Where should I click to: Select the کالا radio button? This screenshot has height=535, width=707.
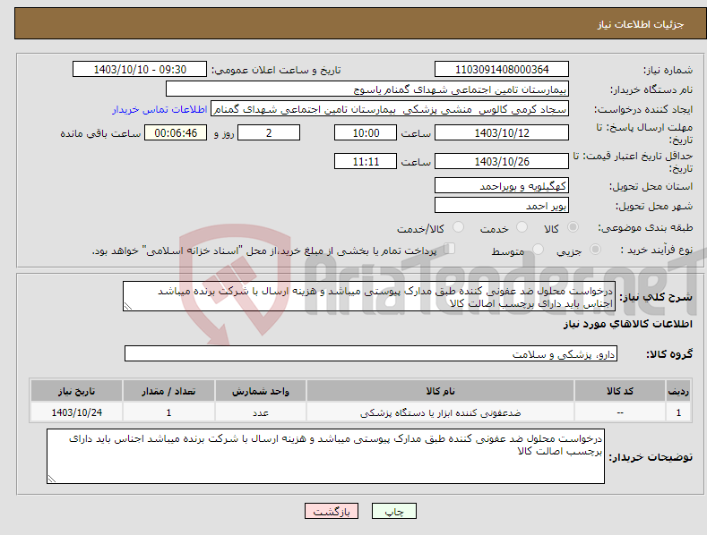(x=573, y=227)
